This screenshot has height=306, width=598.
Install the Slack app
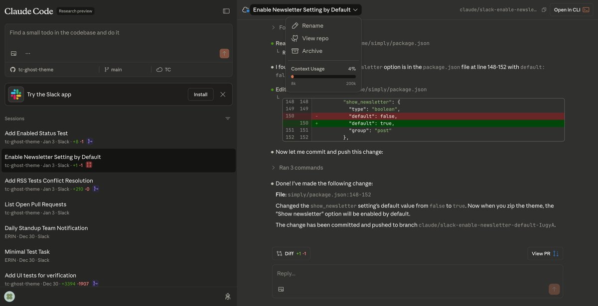pos(200,94)
